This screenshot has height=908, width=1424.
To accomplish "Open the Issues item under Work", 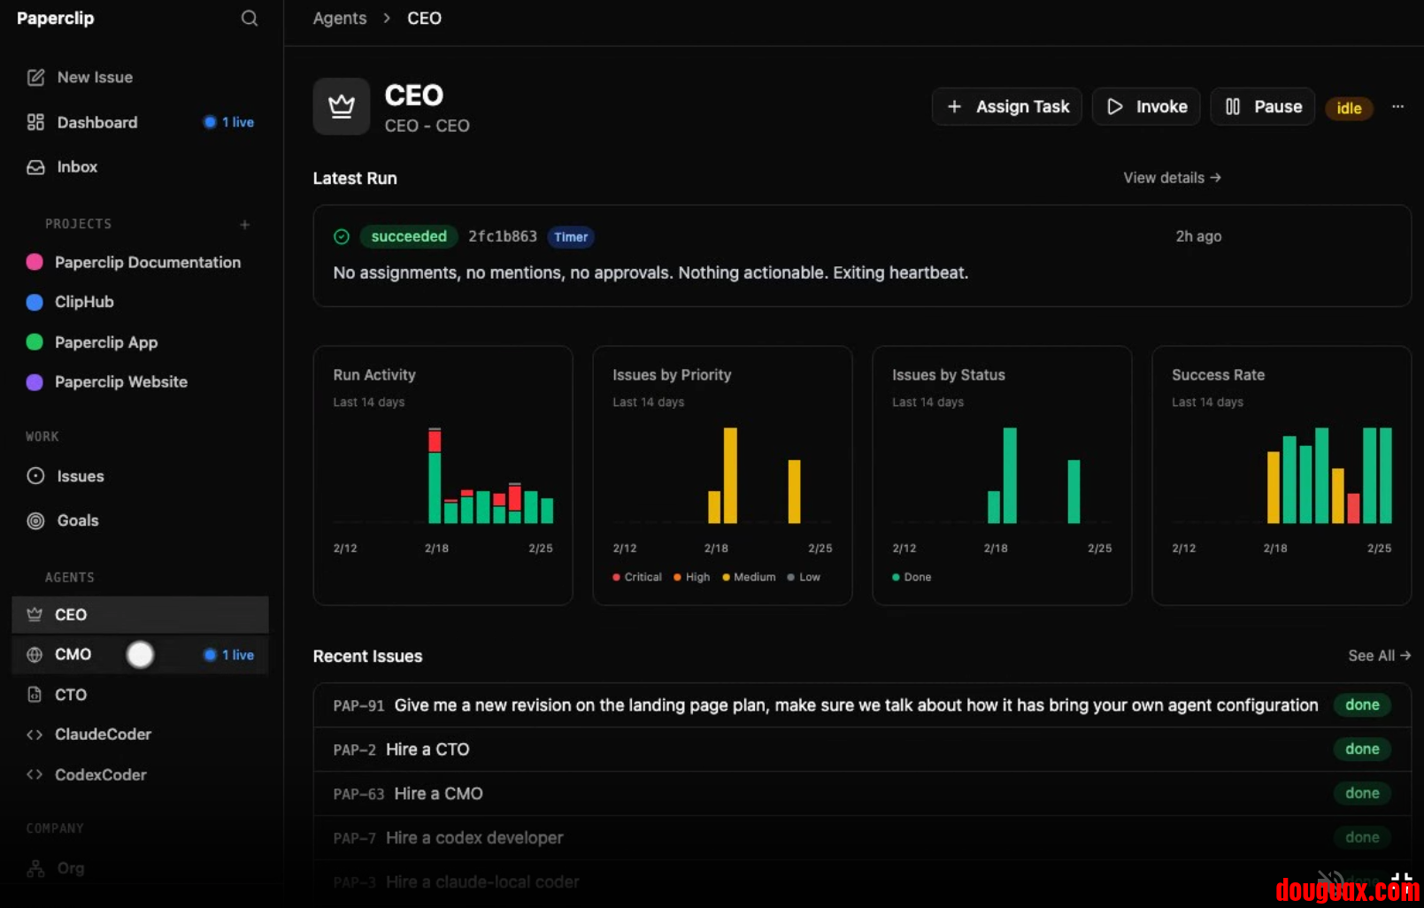I will coord(80,476).
